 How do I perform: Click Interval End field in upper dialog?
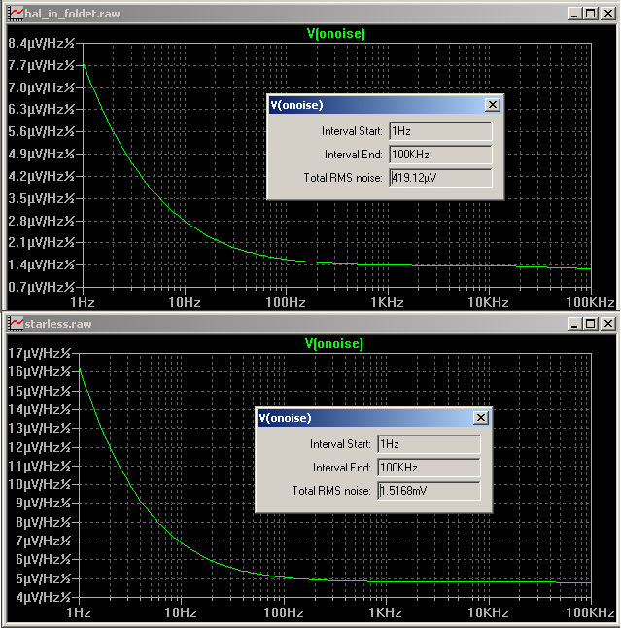click(440, 155)
